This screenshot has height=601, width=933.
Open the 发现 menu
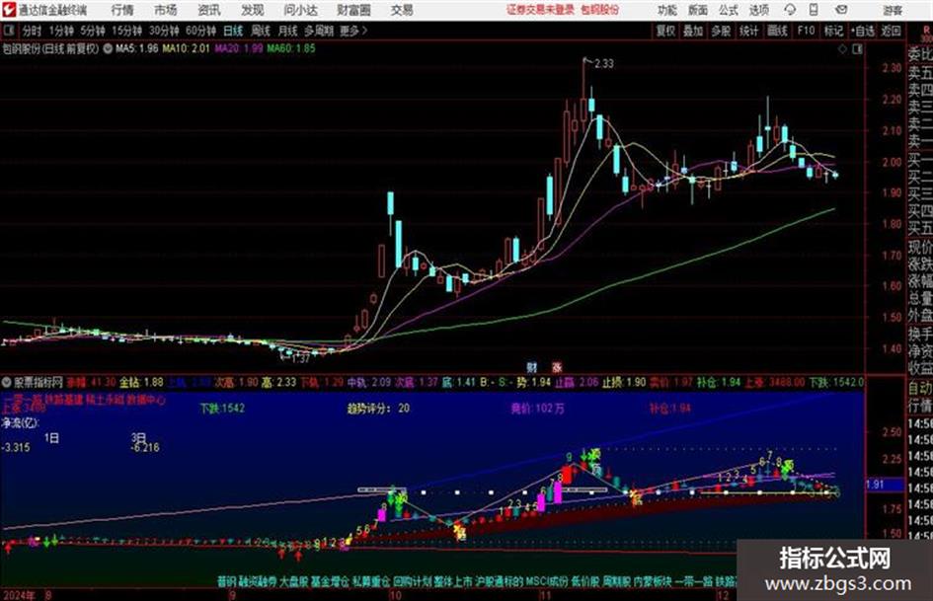point(253,10)
